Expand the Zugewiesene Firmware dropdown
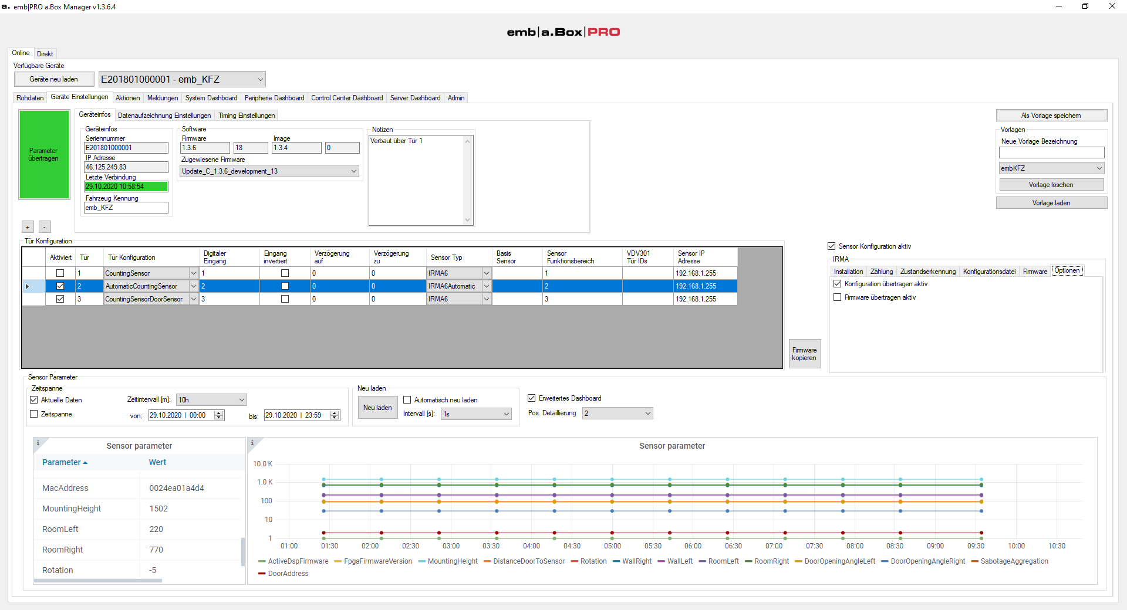Viewport: 1127px width, 610px height. (x=269, y=171)
